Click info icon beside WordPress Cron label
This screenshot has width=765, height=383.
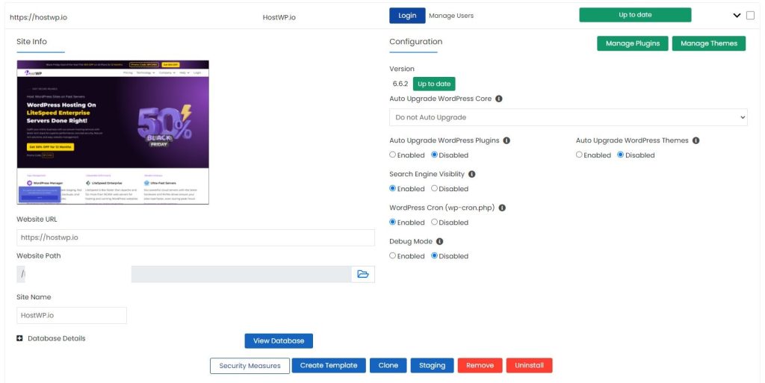(x=502, y=208)
